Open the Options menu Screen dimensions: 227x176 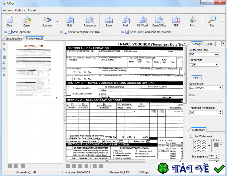[x=20, y=10]
